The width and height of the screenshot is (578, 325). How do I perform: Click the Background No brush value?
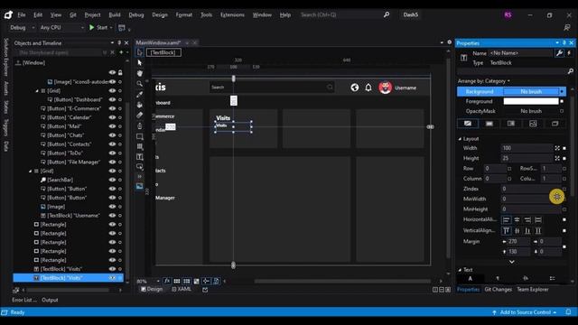[x=531, y=91]
